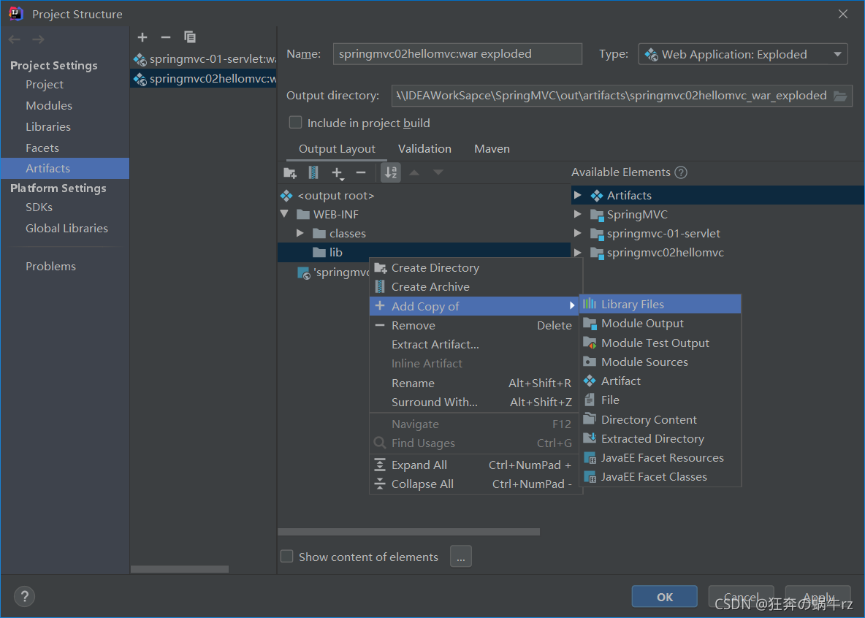Click the artifact Name input field
The height and width of the screenshot is (618, 865).
coord(457,54)
